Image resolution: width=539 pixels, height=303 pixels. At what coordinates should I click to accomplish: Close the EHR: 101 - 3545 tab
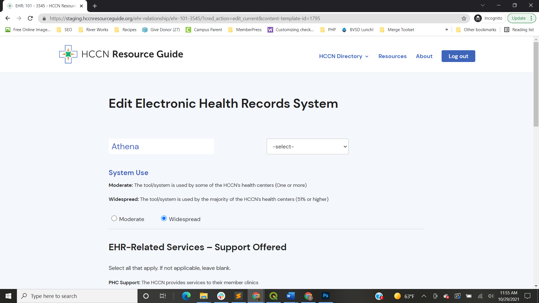81,6
